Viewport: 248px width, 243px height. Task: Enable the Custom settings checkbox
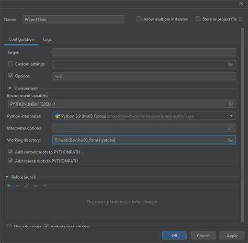coord(10,64)
